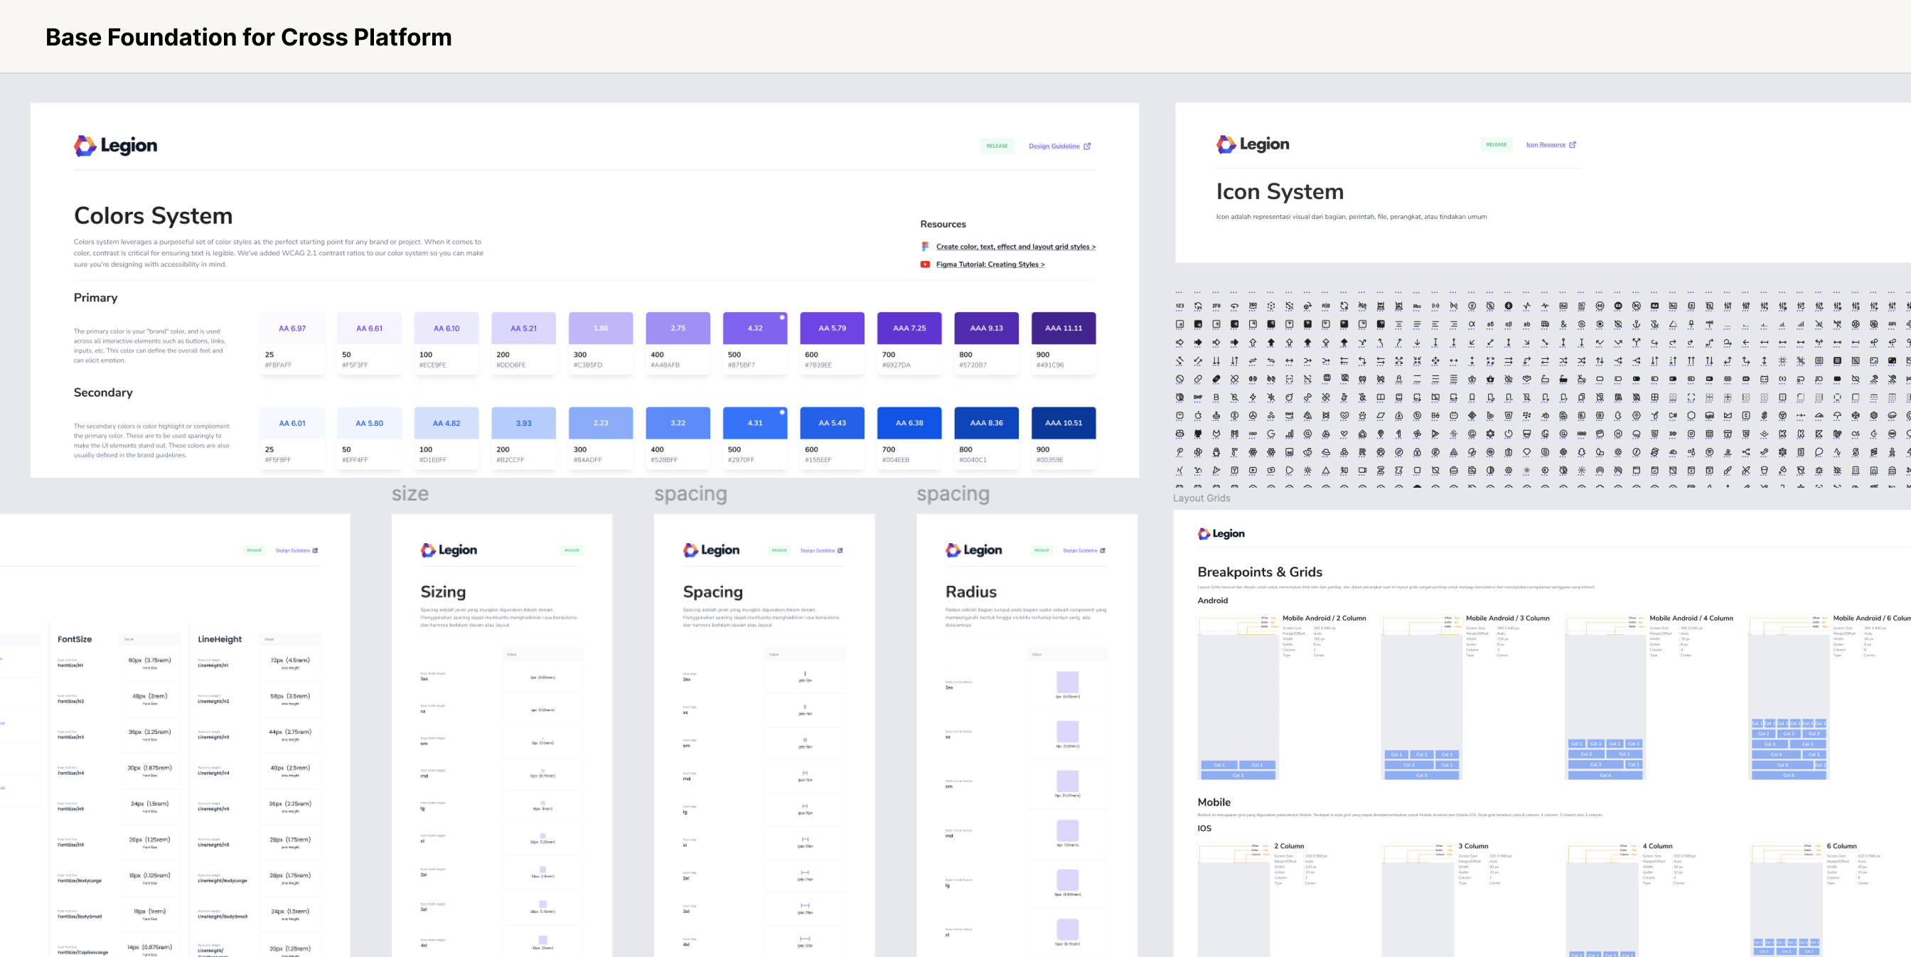Click the Reddit alien logo icon
The height and width of the screenshot is (957, 1911).
(x=1308, y=451)
